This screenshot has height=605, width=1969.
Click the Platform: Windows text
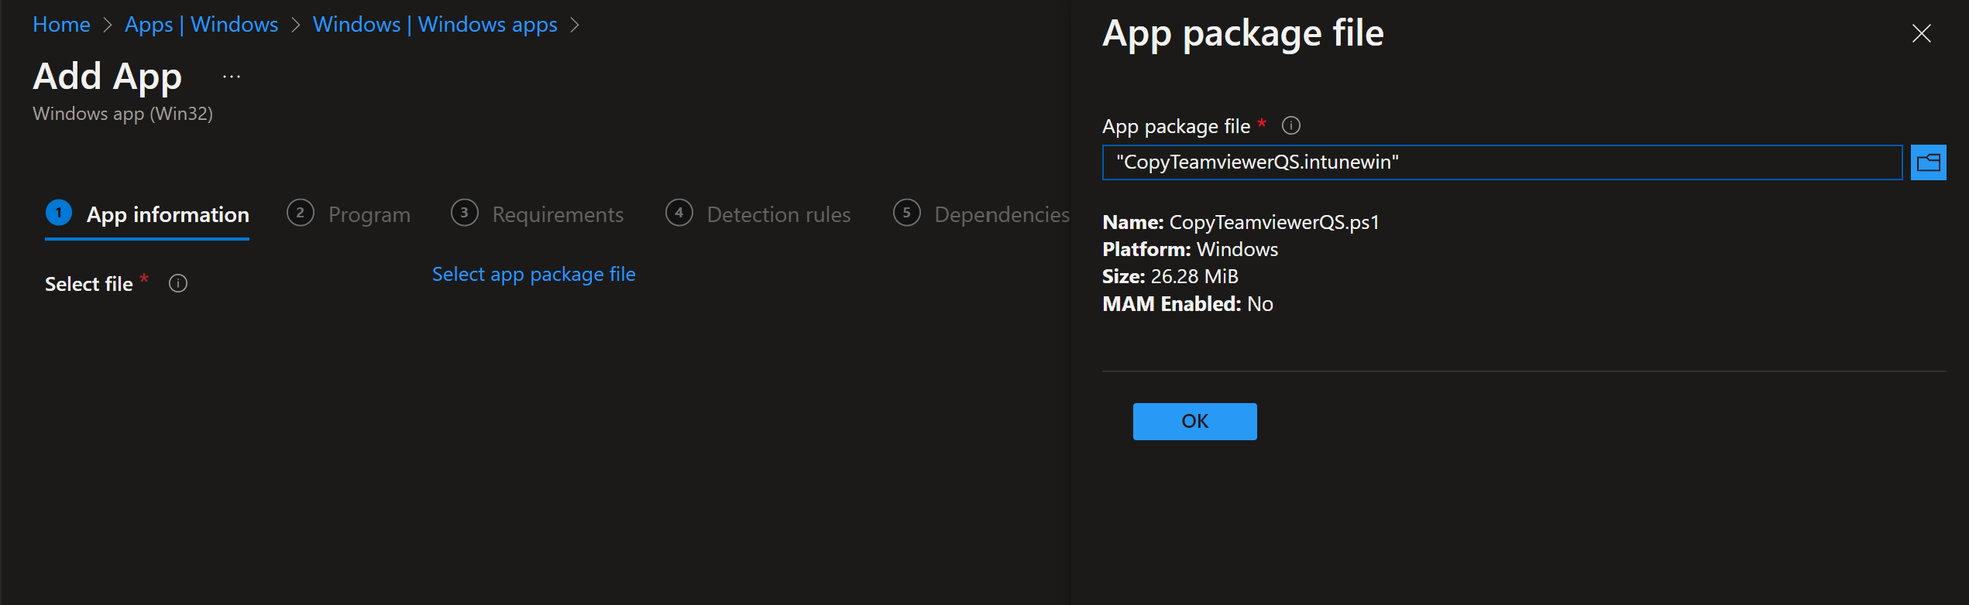pos(1191,250)
